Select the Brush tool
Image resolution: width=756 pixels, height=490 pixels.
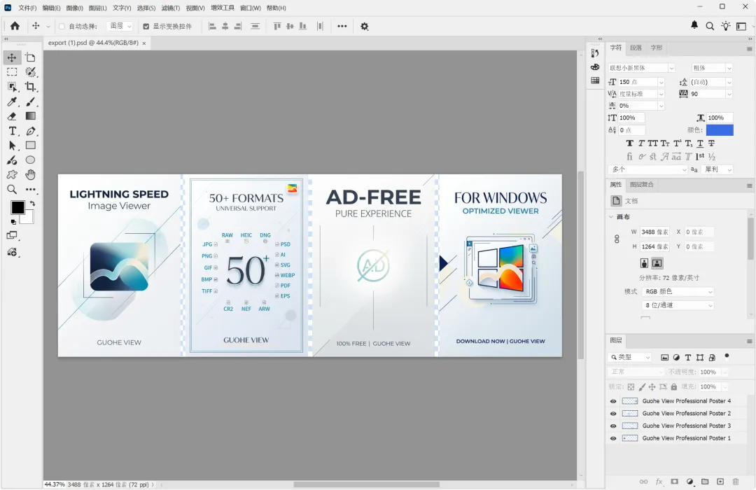(x=30, y=101)
